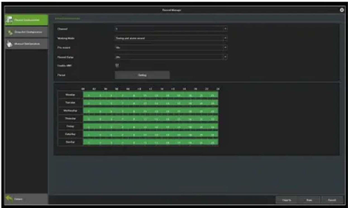The height and width of the screenshot is (208, 348).
Task: Click the Record Delay field label
Action: coord(65,57)
